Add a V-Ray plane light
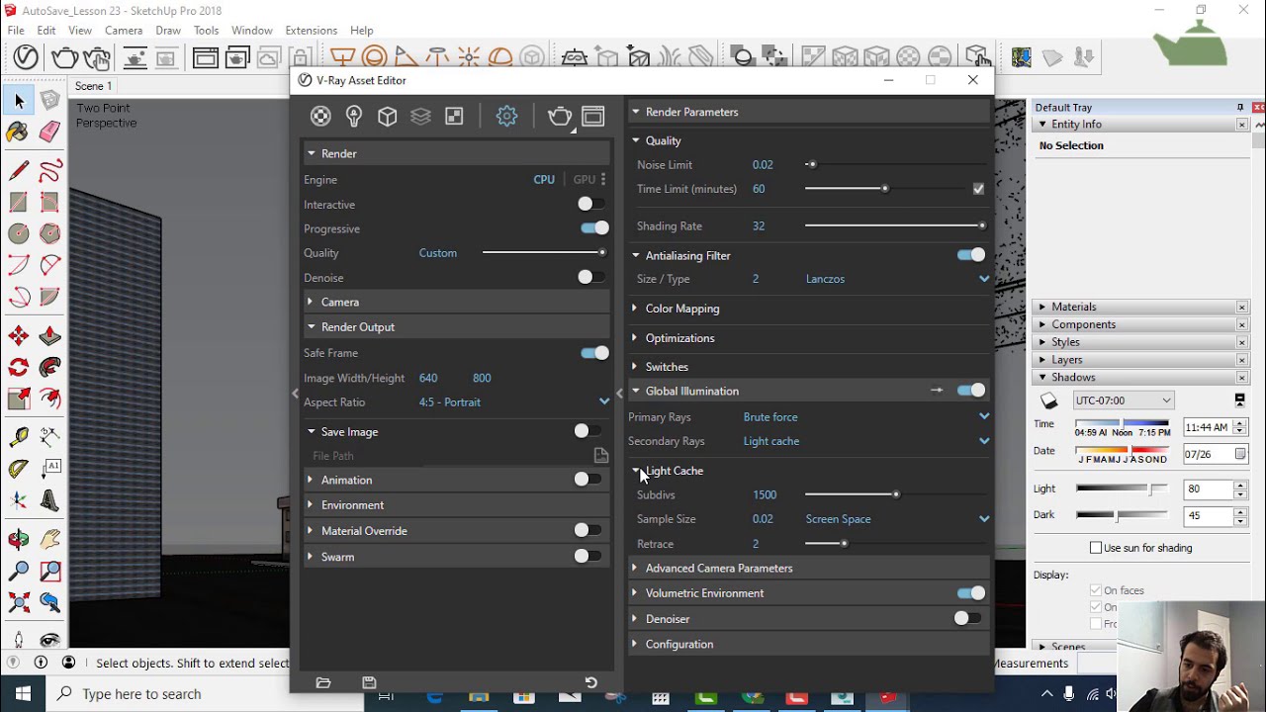 tap(342, 57)
